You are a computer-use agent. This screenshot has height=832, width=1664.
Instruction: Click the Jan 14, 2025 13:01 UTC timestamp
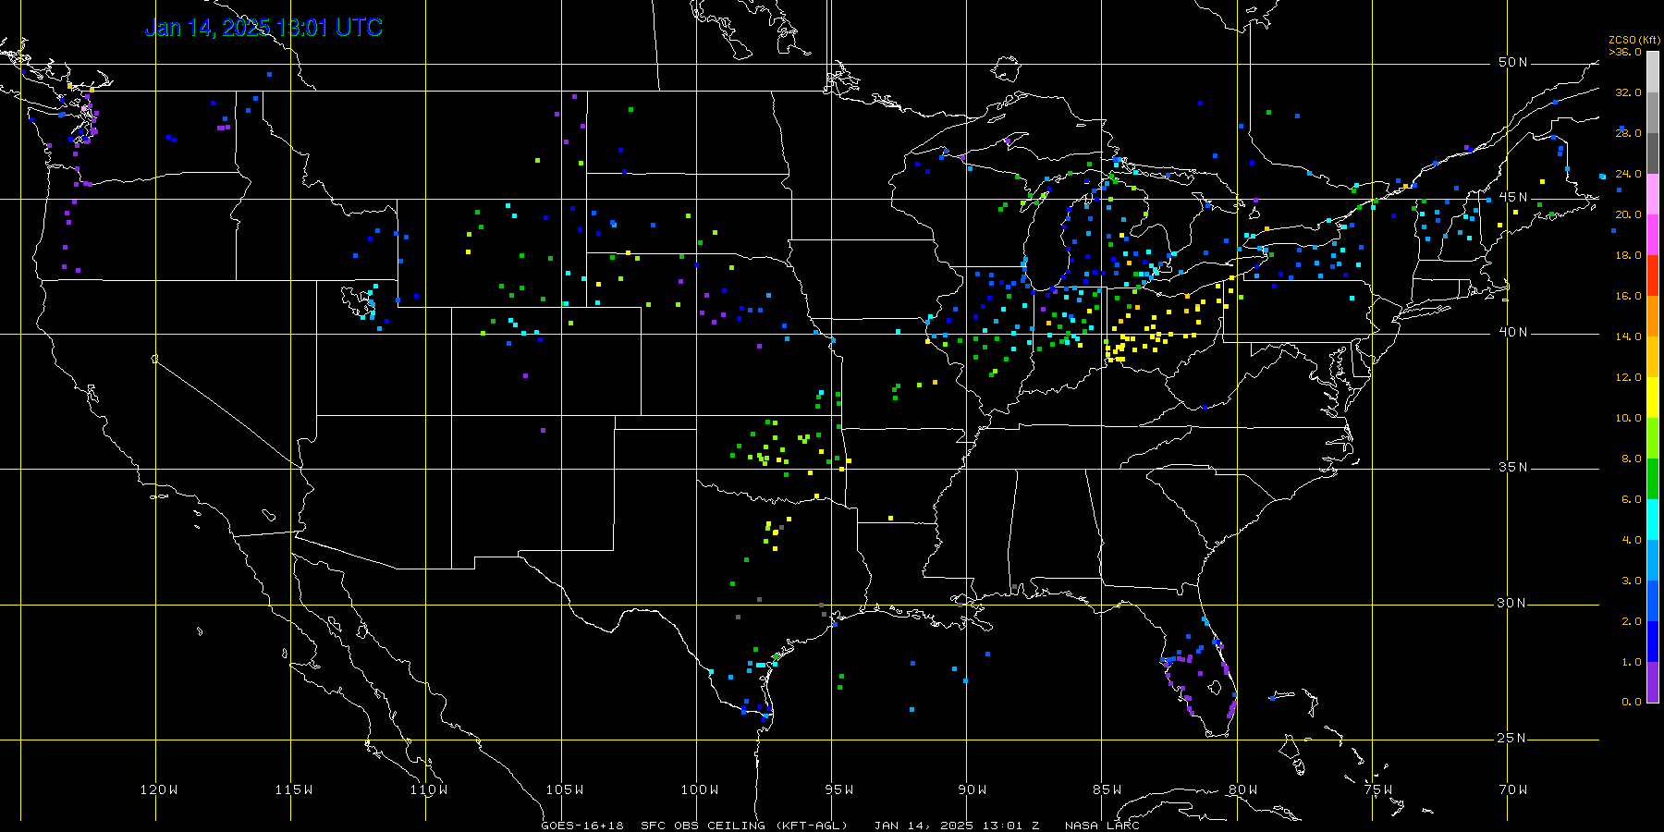point(263,28)
